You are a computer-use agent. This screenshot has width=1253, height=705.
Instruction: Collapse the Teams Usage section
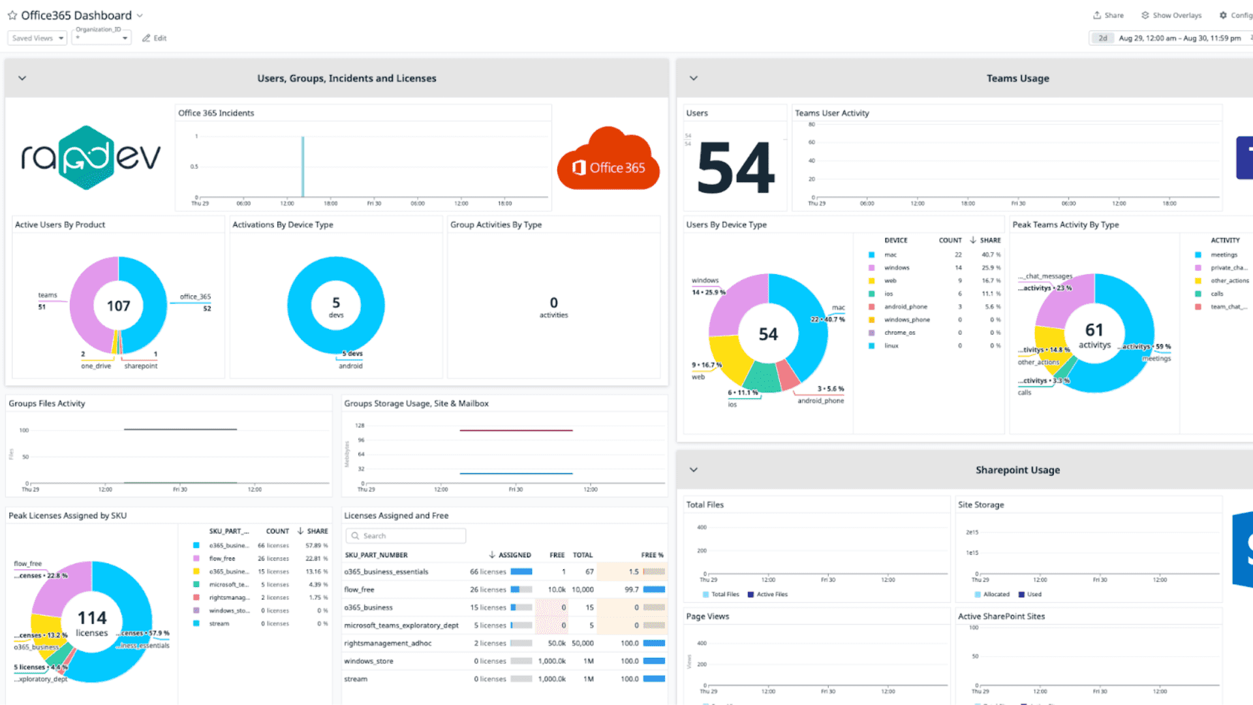[x=694, y=78]
